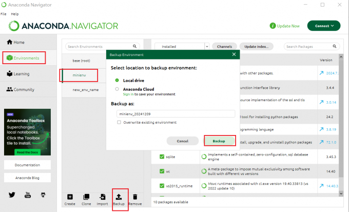
Task: Toggle the vs2015_runtime package checkbox
Action: [x=162, y=186]
